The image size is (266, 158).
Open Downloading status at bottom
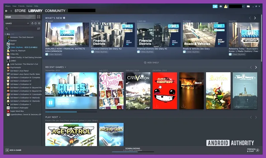[133, 149]
